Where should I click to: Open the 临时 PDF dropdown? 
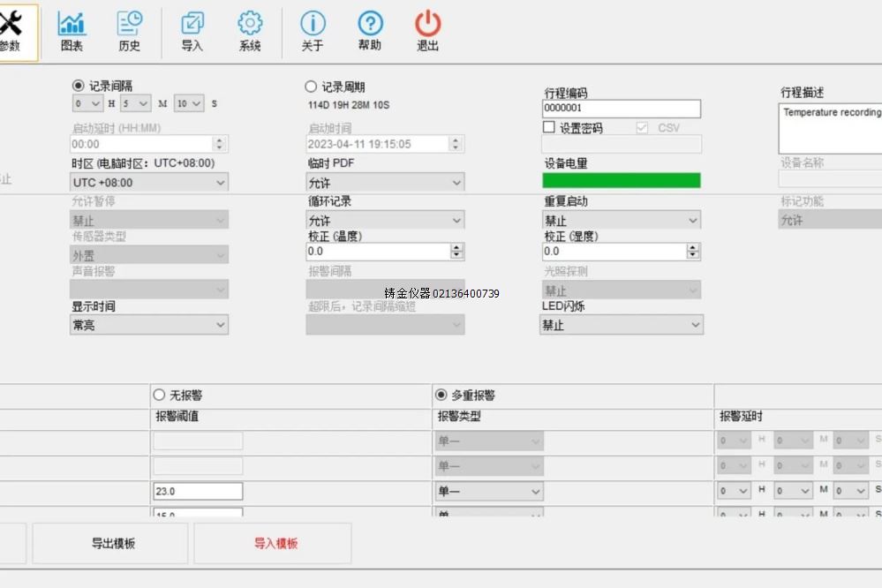coord(385,183)
